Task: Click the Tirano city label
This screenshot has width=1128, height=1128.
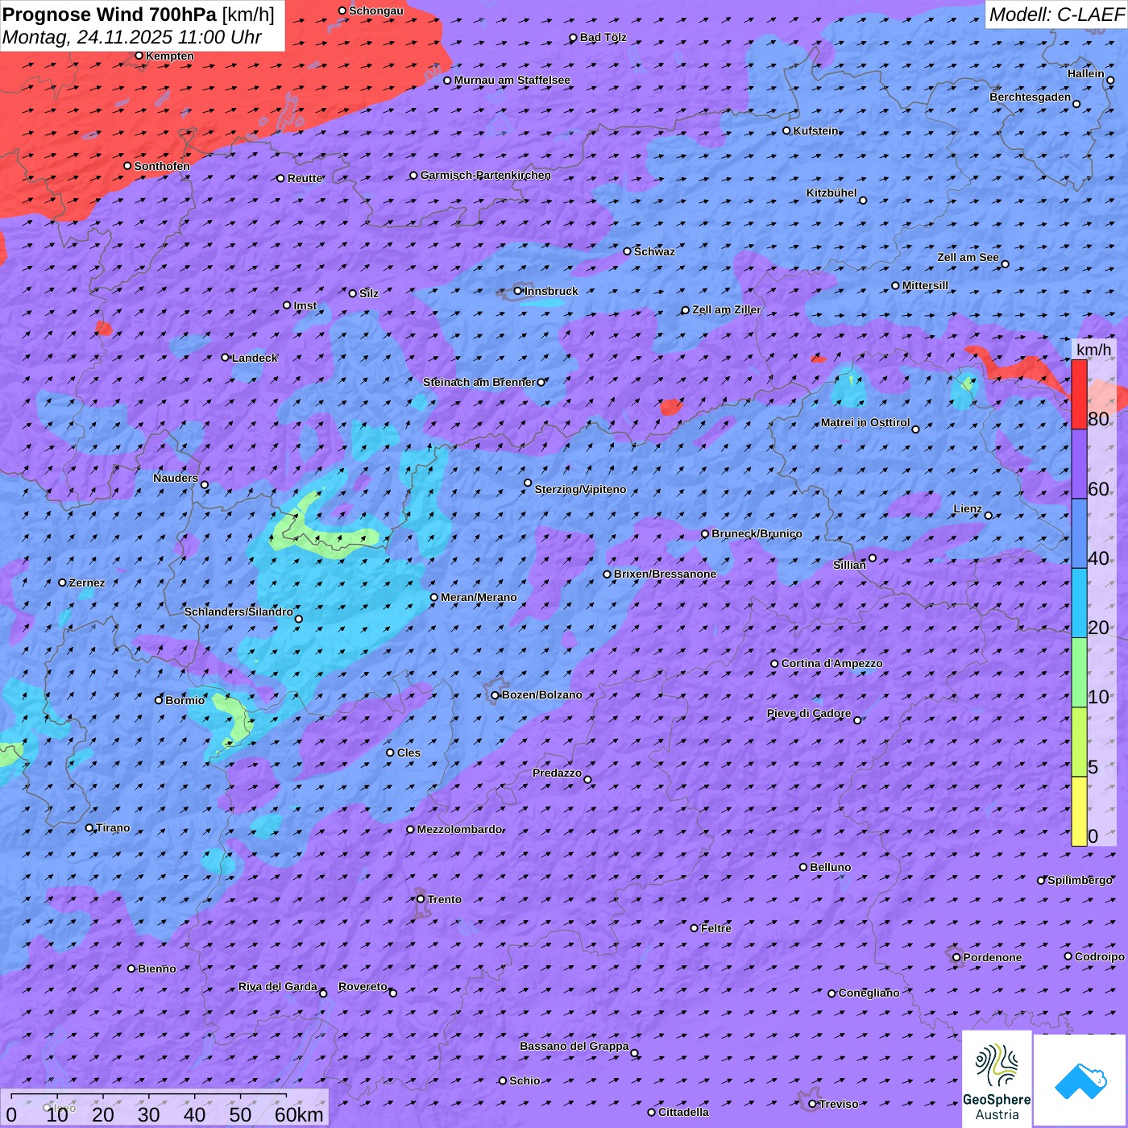Action: coord(113,827)
